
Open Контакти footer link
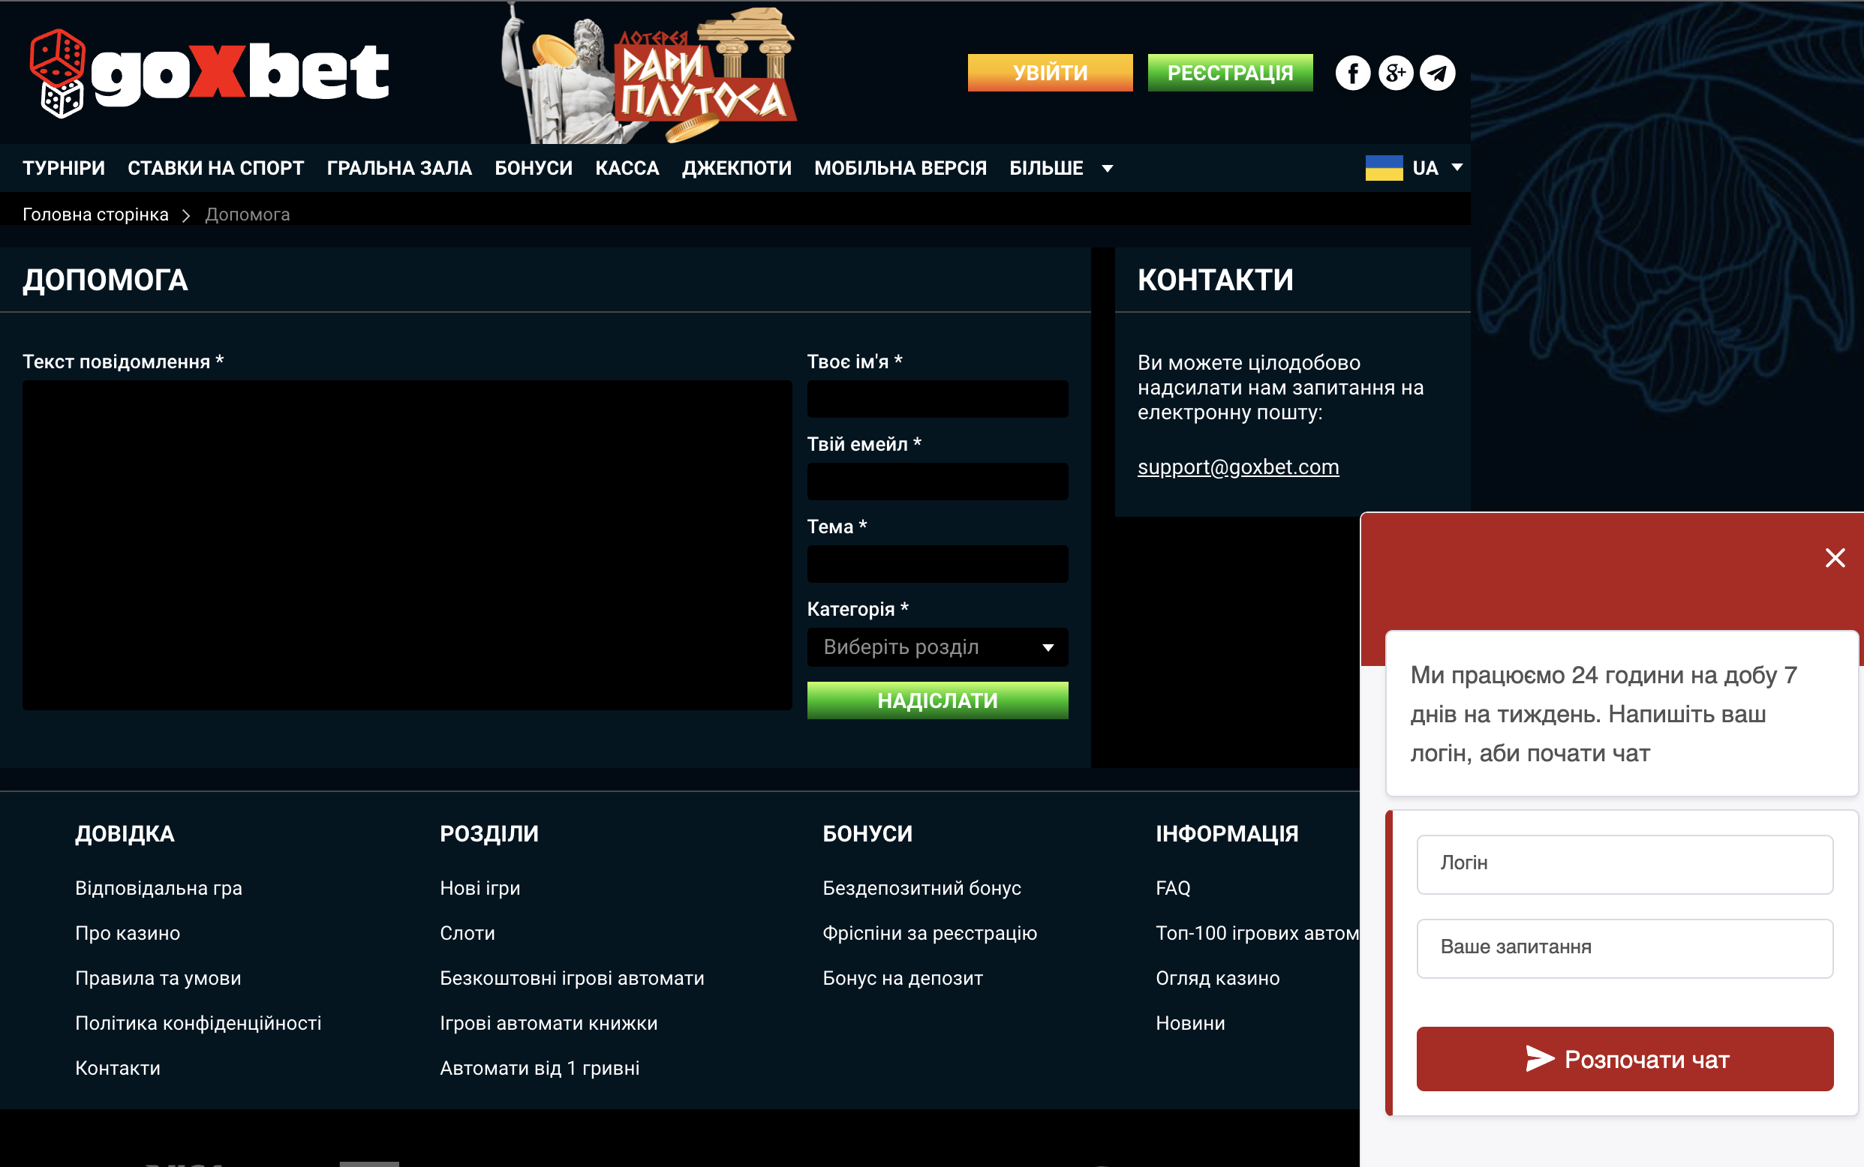(x=117, y=1068)
